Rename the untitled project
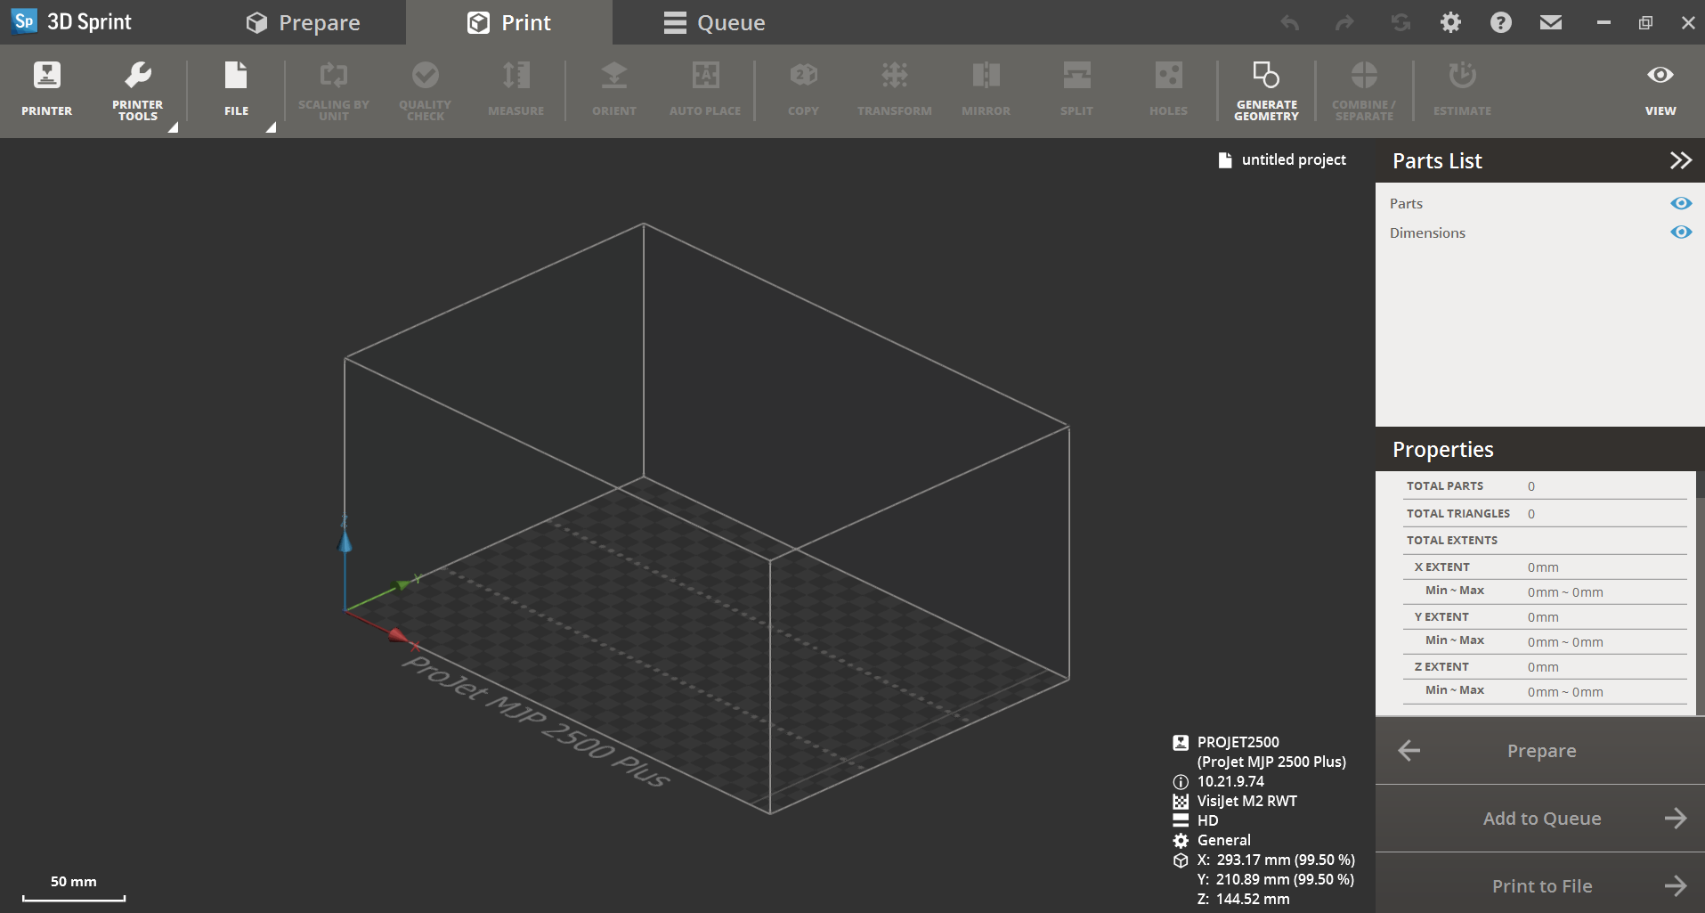 1293,159
